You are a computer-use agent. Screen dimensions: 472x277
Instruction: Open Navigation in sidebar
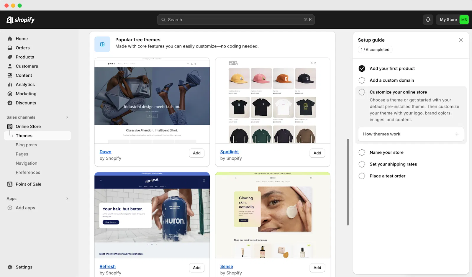click(x=27, y=163)
